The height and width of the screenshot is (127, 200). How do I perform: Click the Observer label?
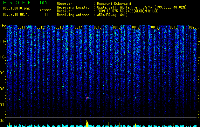pos(65,3)
